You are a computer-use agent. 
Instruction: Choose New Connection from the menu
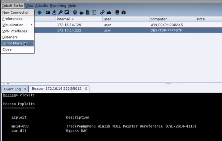17,13
